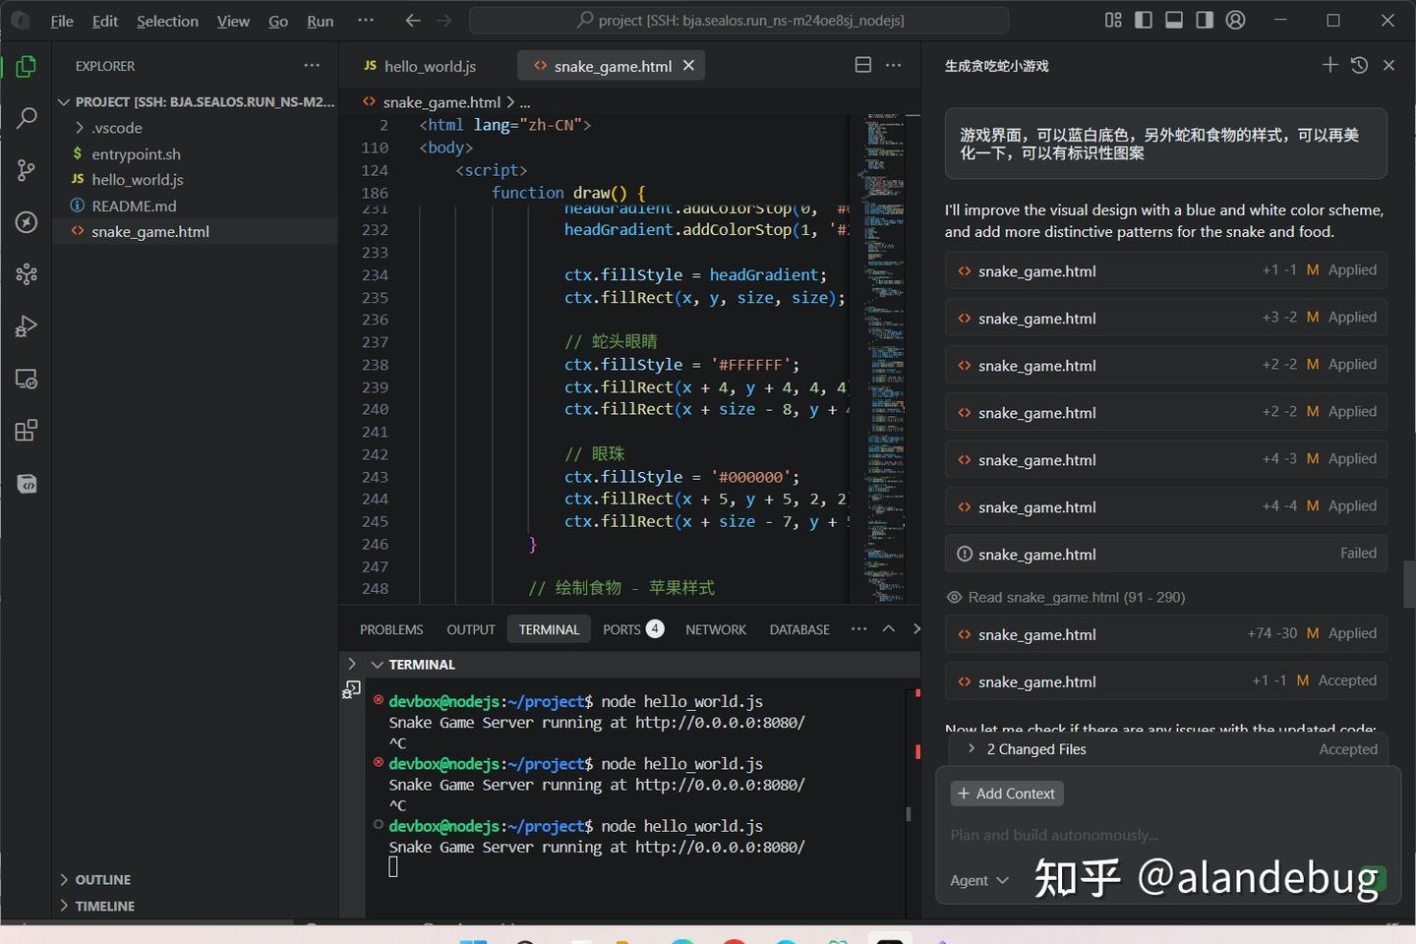Switch to the hello_world.js editor tab

coord(429,65)
